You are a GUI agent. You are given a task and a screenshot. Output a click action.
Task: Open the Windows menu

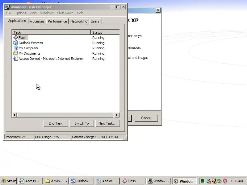point(47,13)
